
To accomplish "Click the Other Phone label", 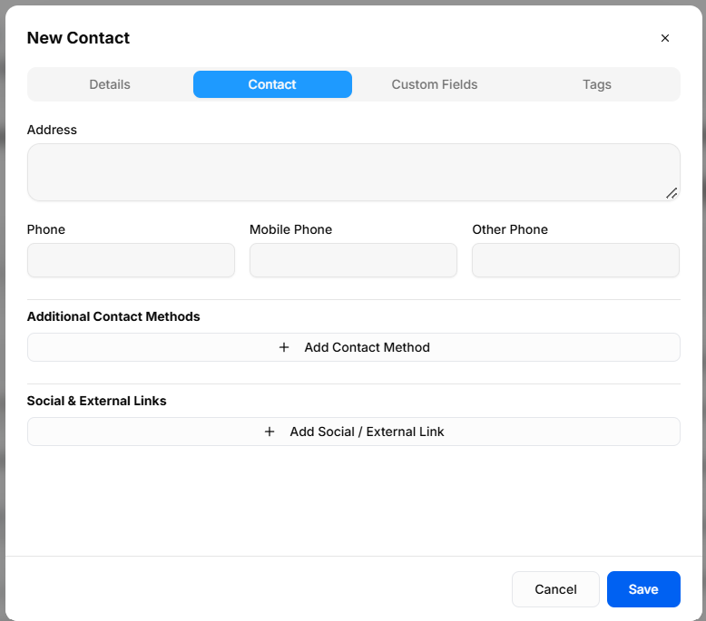I will click(x=510, y=229).
